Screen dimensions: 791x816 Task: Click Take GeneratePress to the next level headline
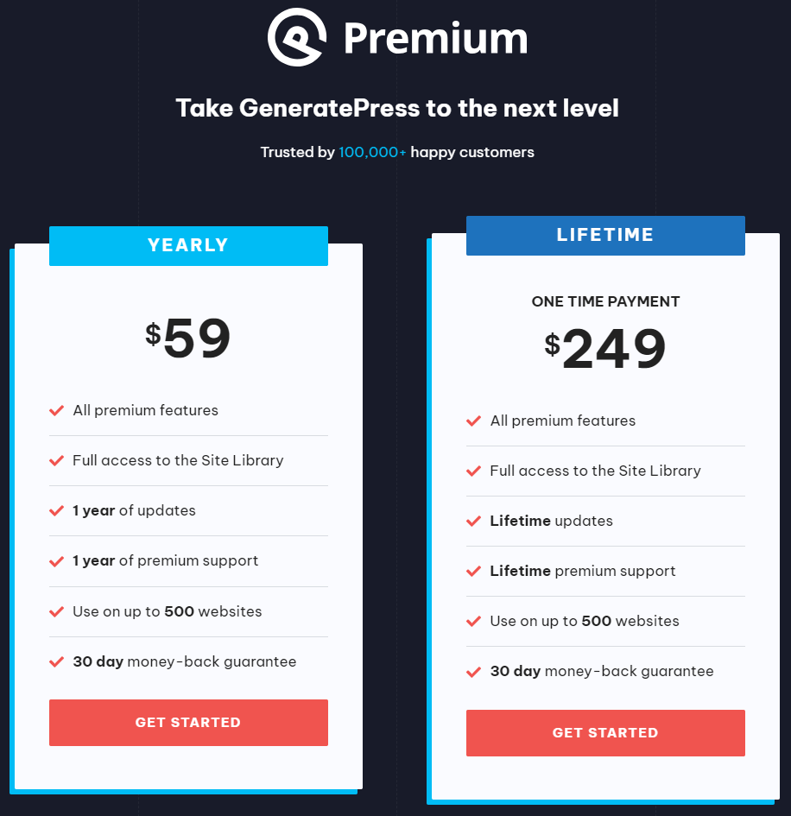(397, 109)
